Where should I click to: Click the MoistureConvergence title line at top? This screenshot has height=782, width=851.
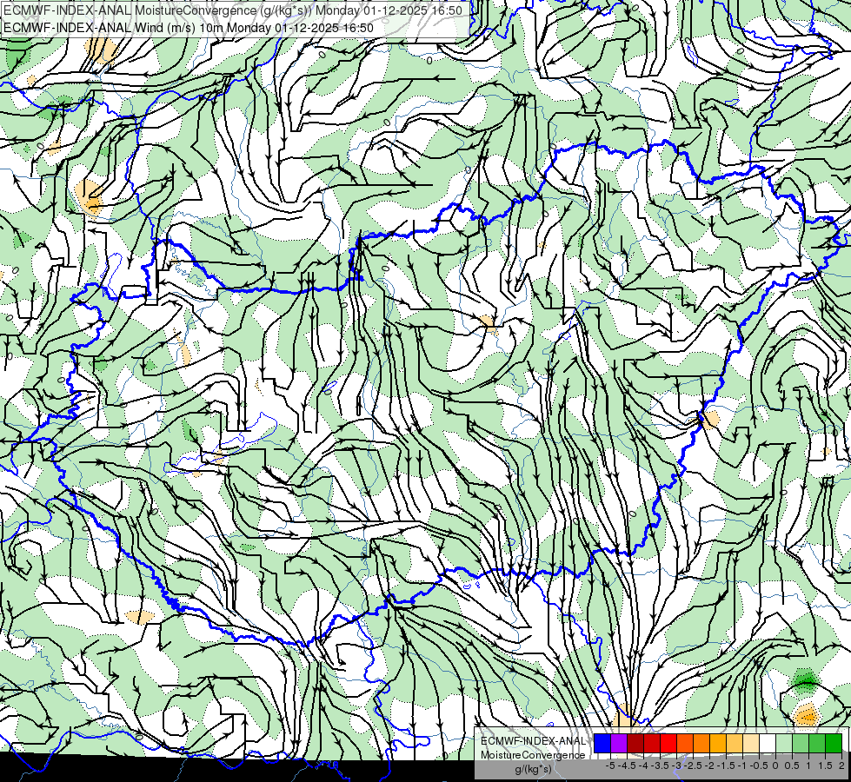(233, 10)
